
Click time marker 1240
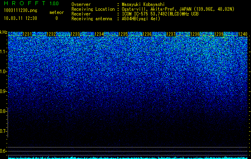pos(243,34)
